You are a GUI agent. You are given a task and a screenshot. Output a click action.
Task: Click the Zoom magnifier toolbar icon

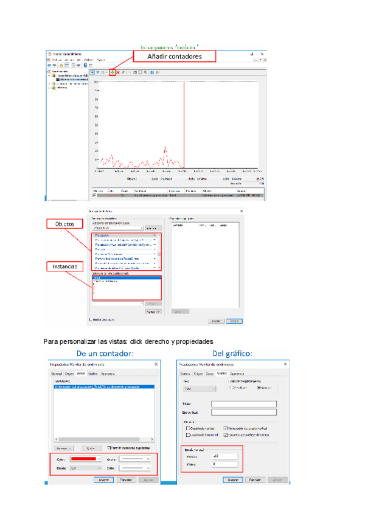click(x=145, y=72)
